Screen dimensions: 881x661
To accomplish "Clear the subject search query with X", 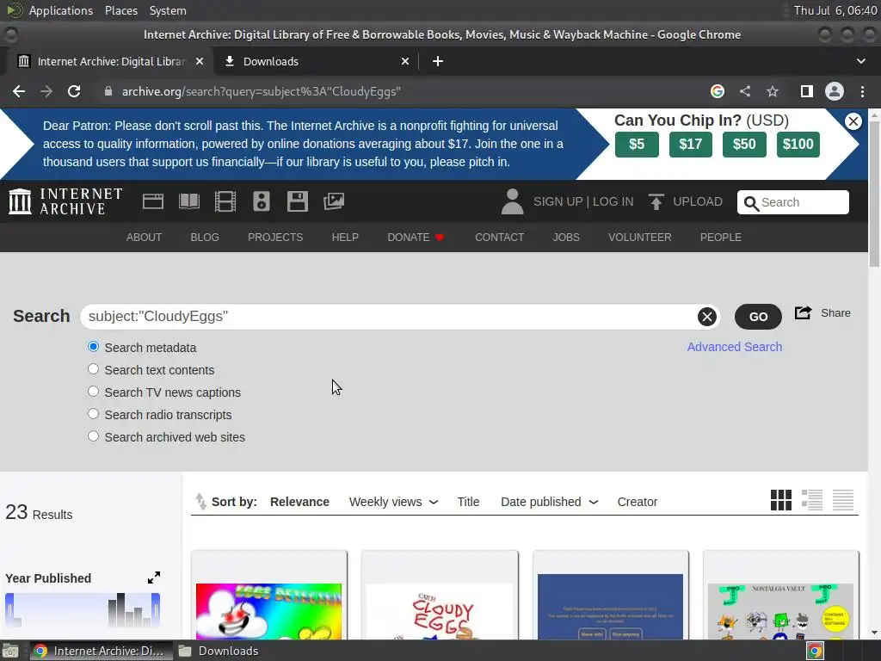I will 707,317.
